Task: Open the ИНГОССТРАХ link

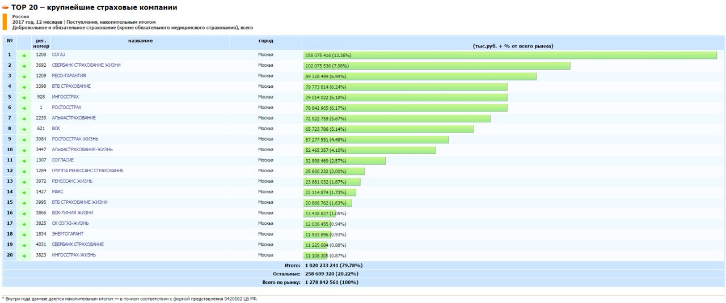Action: [65, 97]
